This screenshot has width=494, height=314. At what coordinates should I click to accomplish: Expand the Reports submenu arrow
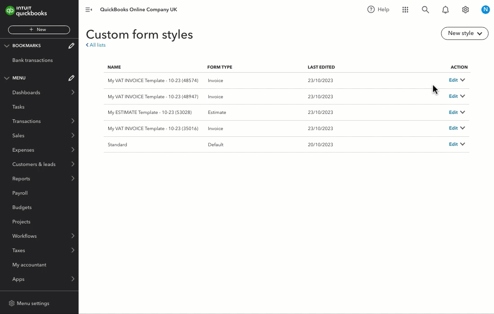(x=73, y=179)
